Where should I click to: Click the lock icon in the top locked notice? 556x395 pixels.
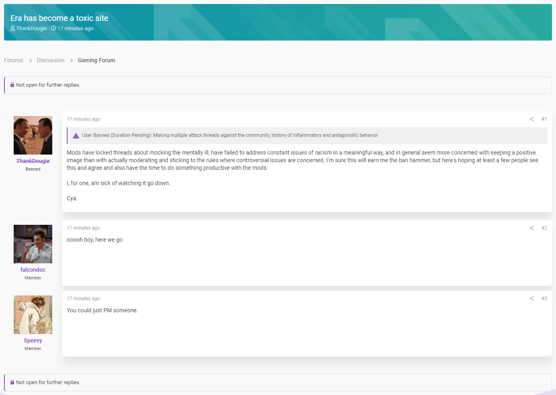[12, 85]
